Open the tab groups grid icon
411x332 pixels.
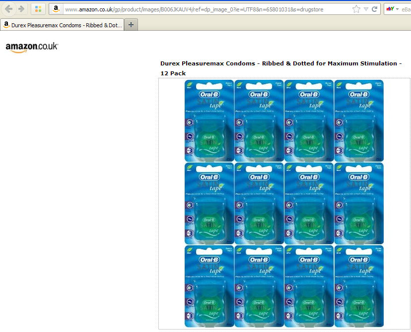[38, 9]
